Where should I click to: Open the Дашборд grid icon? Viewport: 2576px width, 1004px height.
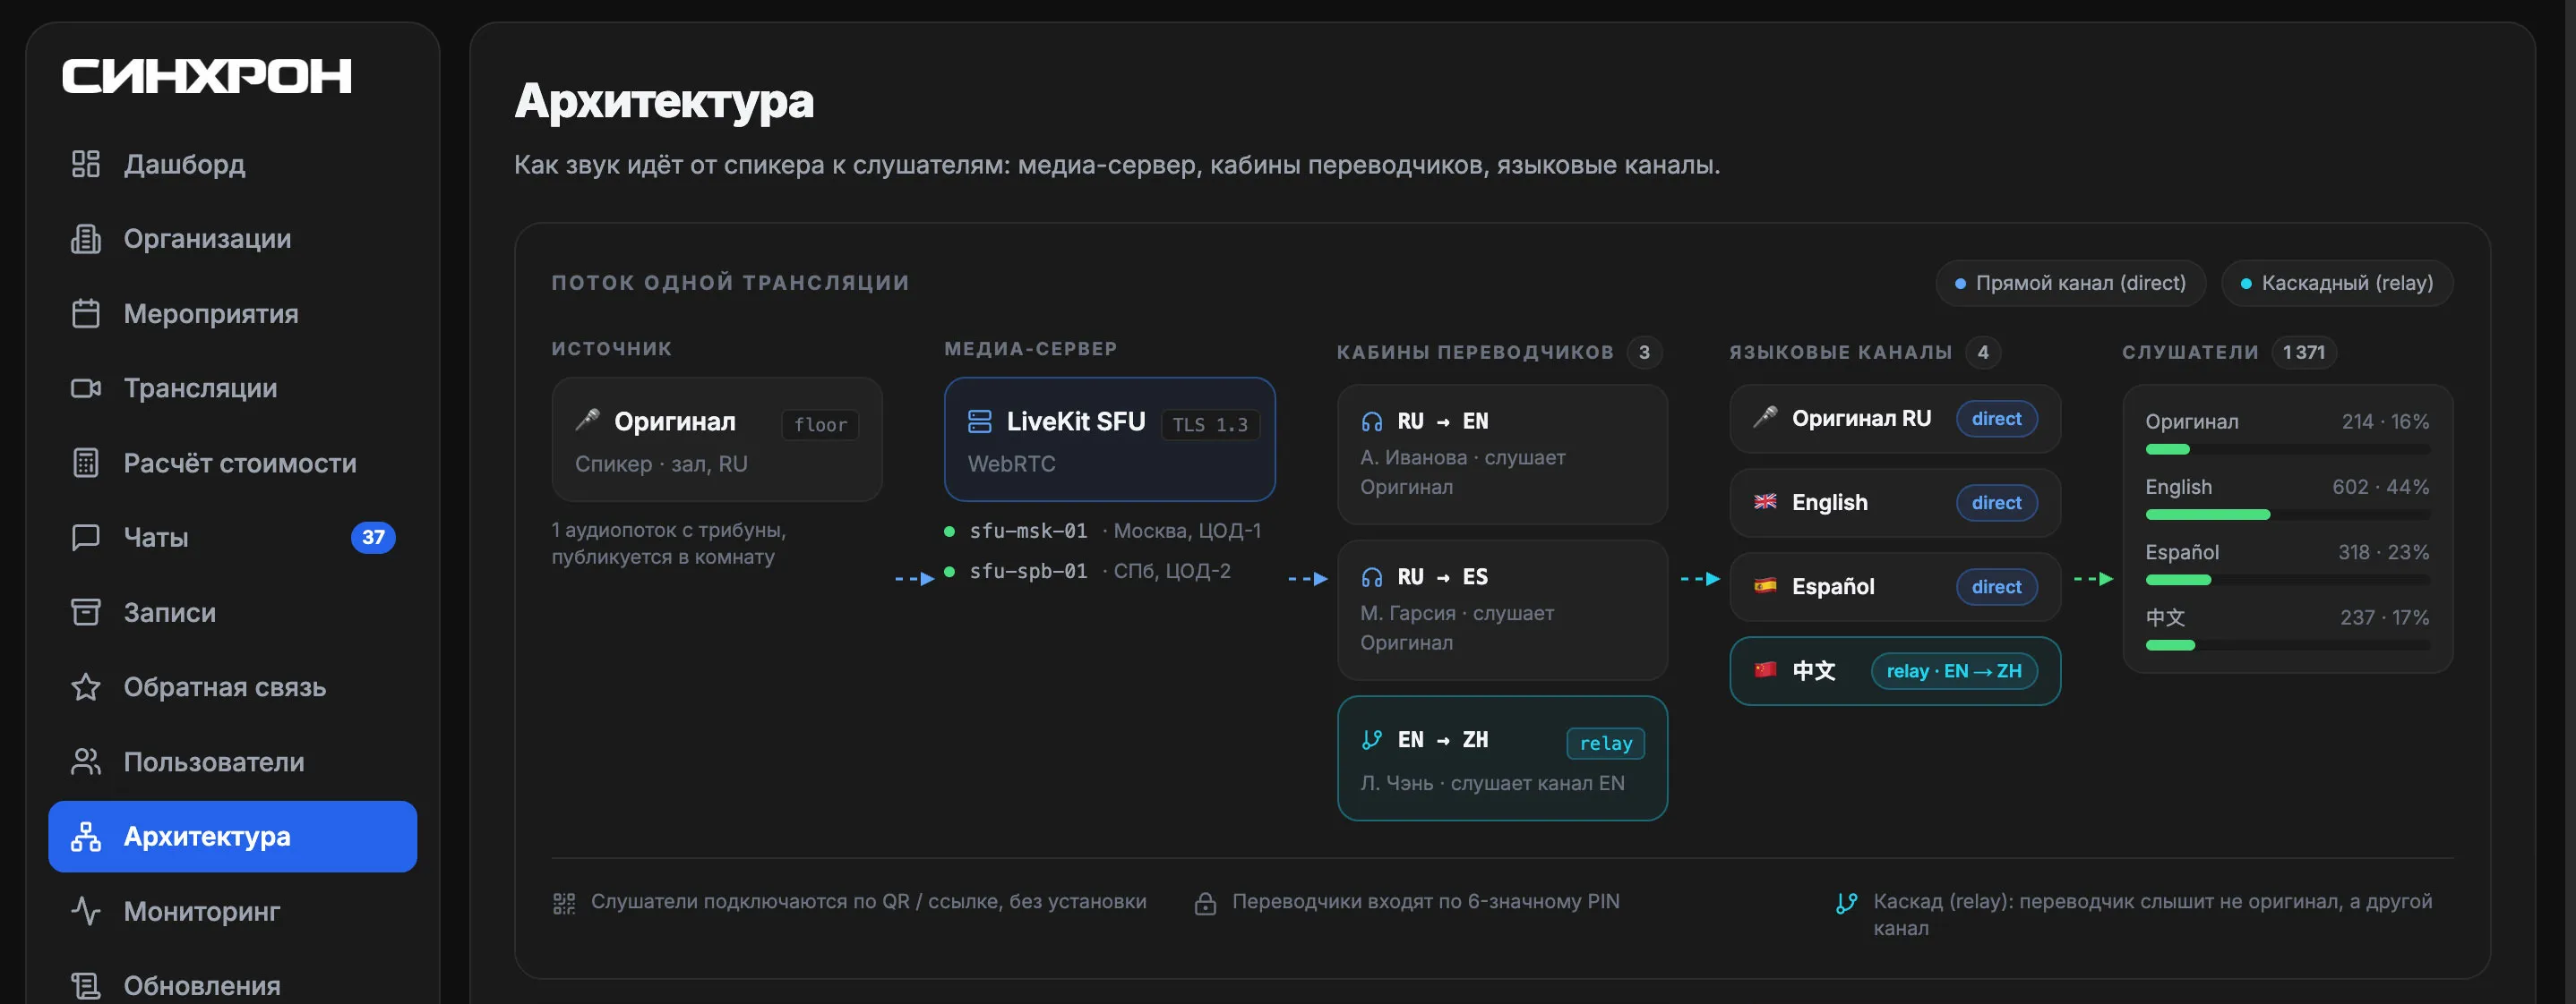pyautogui.click(x=86, y=164)
